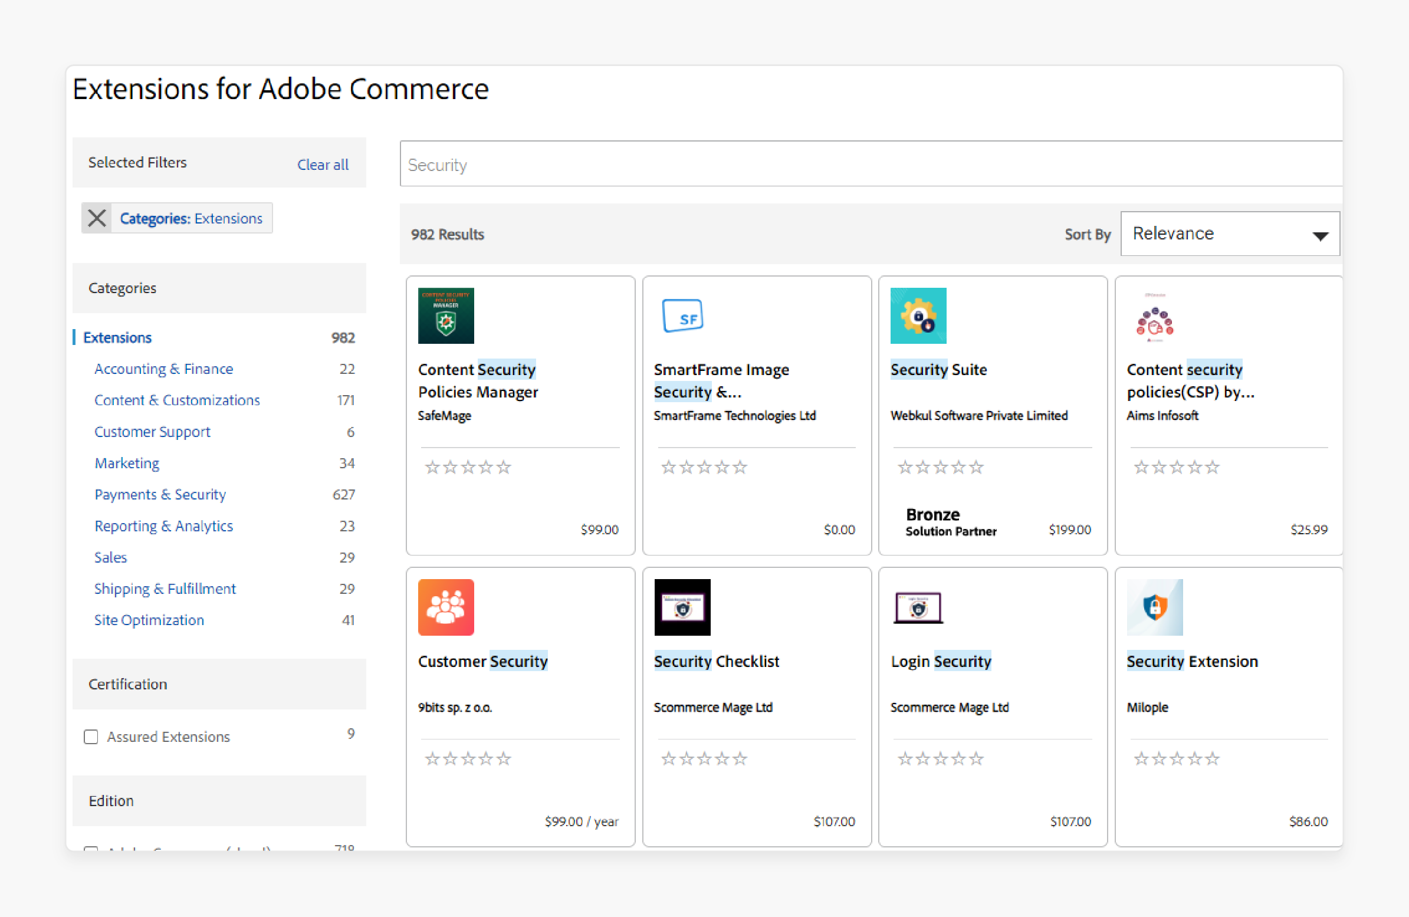Click the $86.00 price

(1308, 821)
